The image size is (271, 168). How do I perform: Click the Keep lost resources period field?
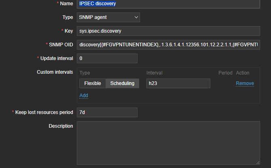(x=107, y=112)
